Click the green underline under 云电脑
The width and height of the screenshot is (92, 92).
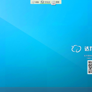(45, 4)
